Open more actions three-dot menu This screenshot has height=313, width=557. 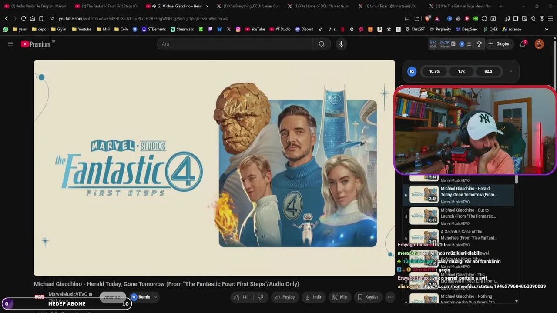coord(390,297)
